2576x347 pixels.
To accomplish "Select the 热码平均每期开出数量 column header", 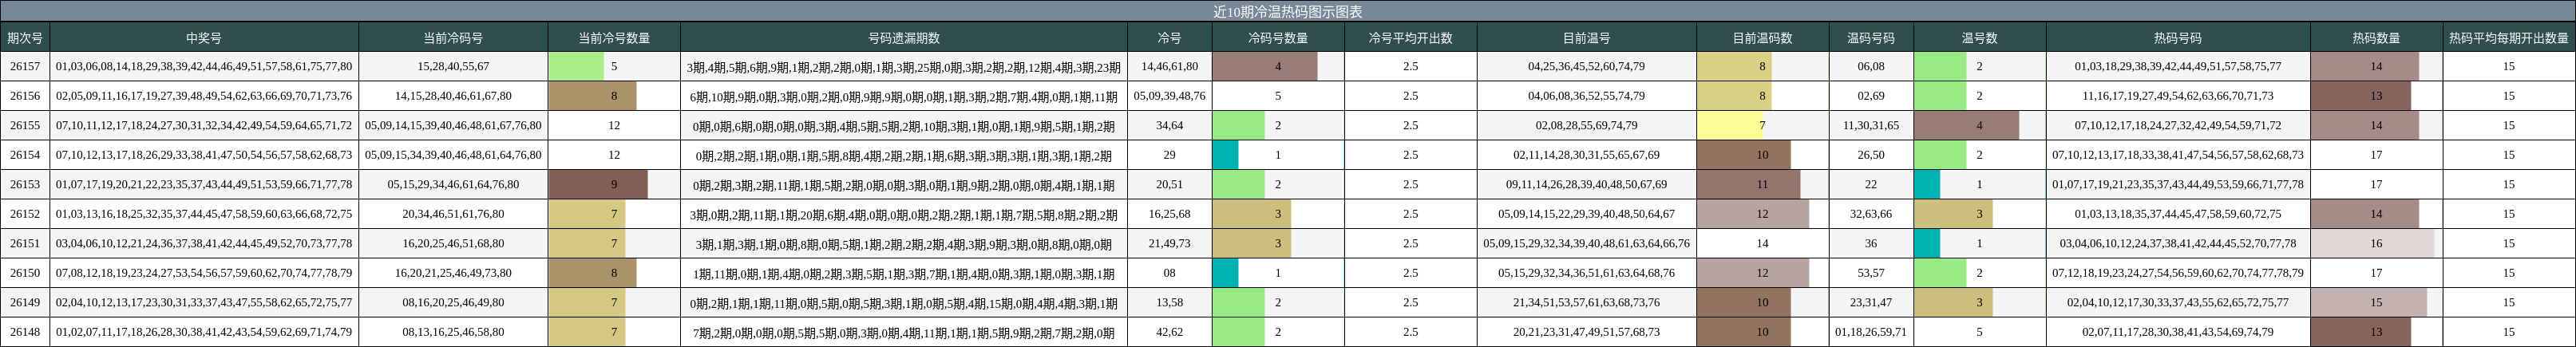I will [x=2509, y=37].
